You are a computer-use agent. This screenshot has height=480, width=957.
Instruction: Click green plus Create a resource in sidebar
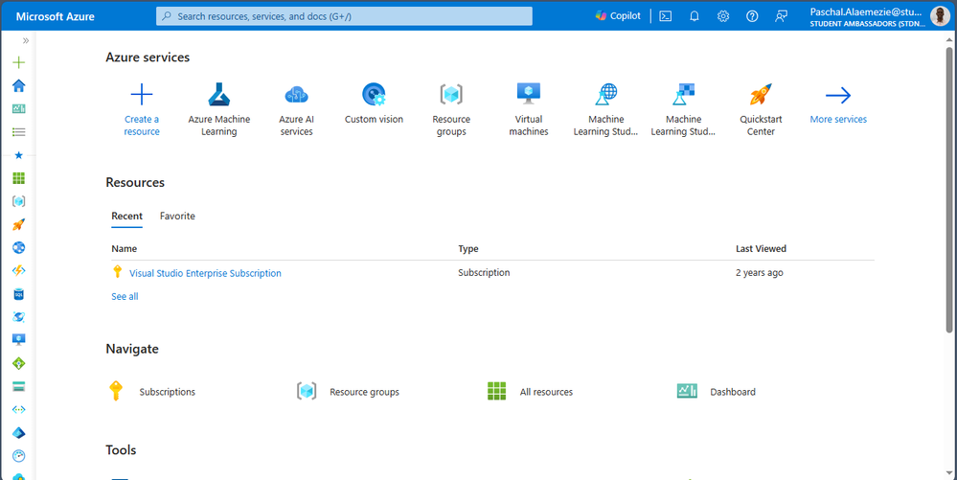(18, 62)
